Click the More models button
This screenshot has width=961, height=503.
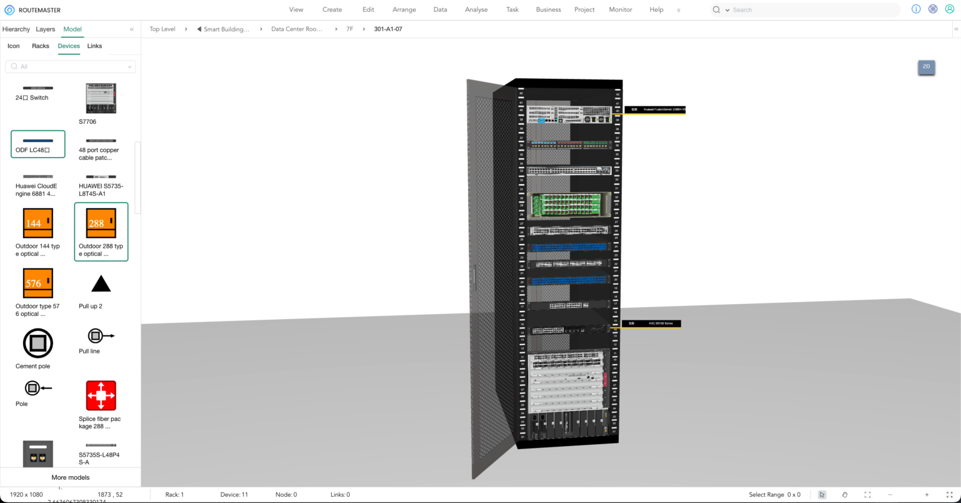click(70, 477)
